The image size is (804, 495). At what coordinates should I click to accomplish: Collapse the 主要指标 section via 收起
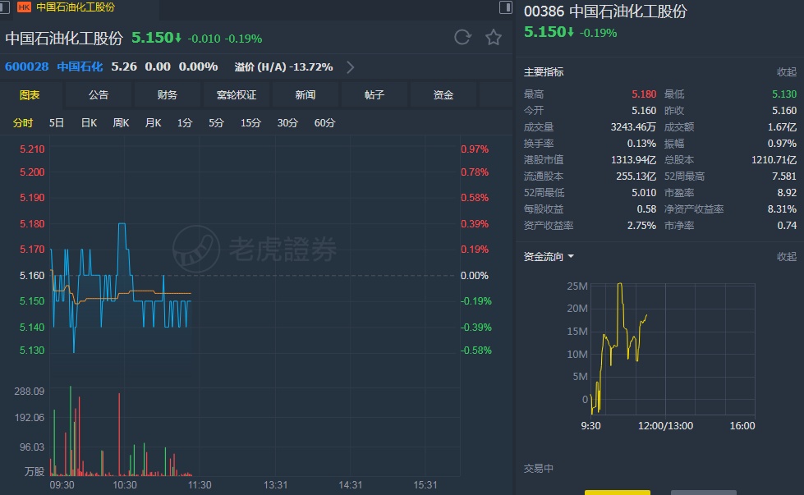(787, 72)
